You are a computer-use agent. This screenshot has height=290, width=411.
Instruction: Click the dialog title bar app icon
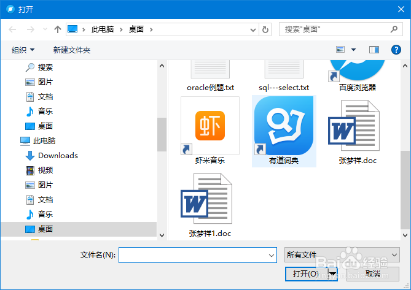(x=10, y=9)
